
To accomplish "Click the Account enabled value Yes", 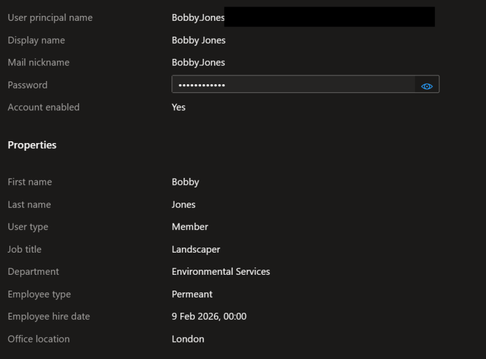I will coord(178,108).
